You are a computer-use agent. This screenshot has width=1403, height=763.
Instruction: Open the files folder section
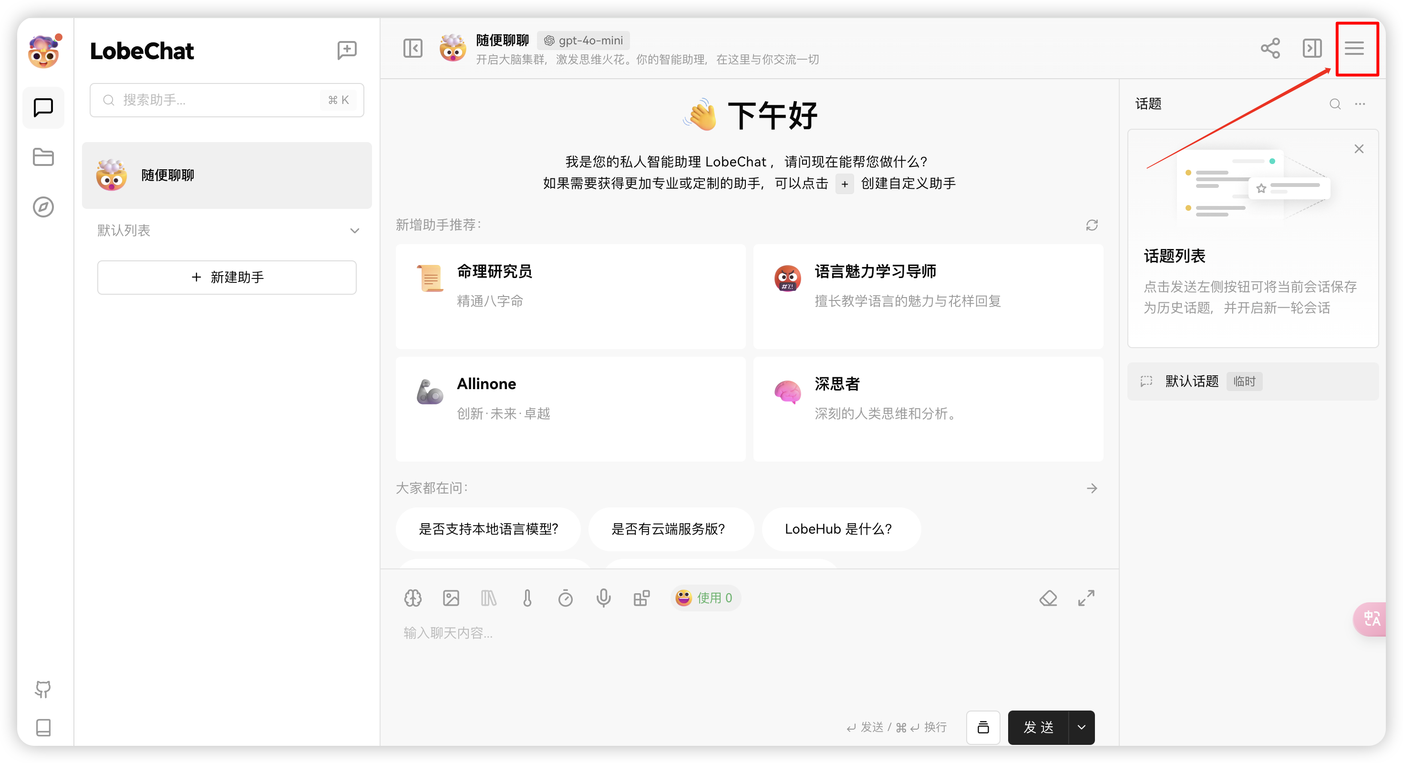pos(43,157)
